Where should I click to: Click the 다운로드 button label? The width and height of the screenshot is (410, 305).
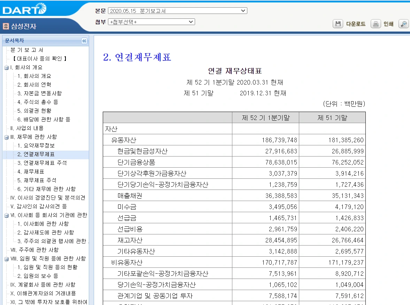coord(356,24)
